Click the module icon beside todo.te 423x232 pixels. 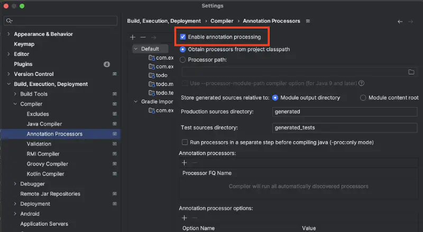152,93
